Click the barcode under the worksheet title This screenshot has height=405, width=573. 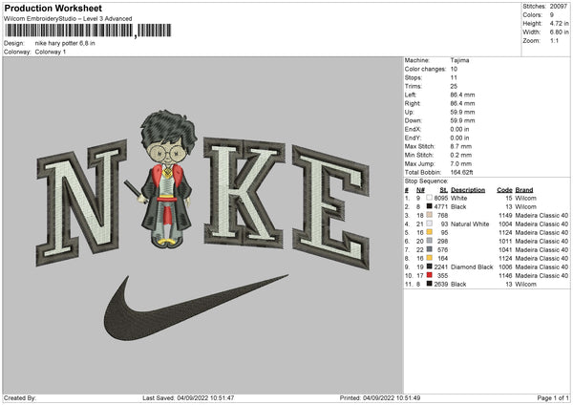tap(88, 31)
